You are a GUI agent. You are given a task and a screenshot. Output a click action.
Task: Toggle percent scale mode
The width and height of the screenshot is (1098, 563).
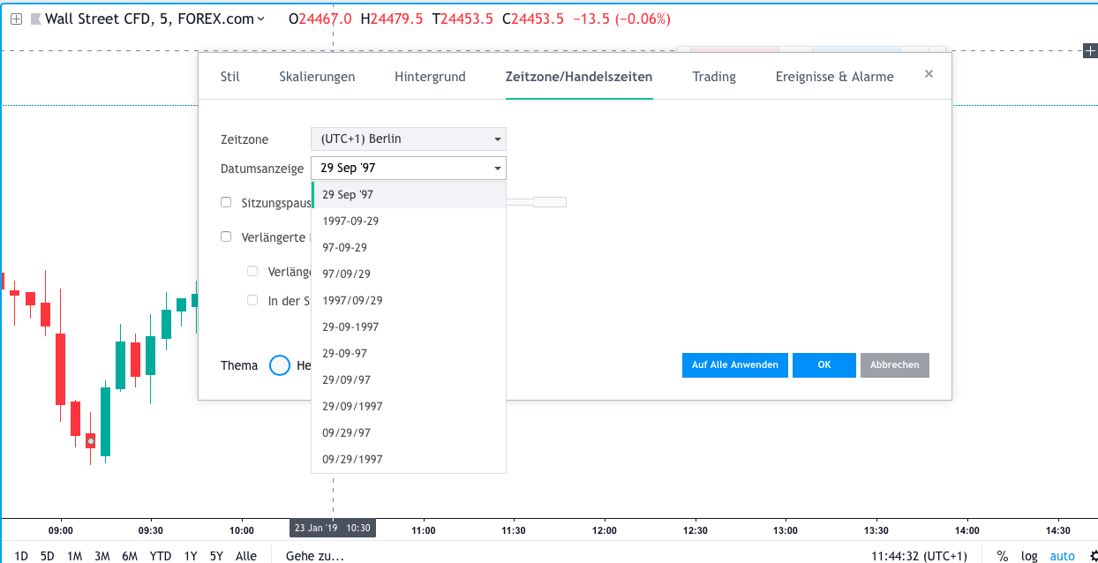click(x=1003, y=556)
